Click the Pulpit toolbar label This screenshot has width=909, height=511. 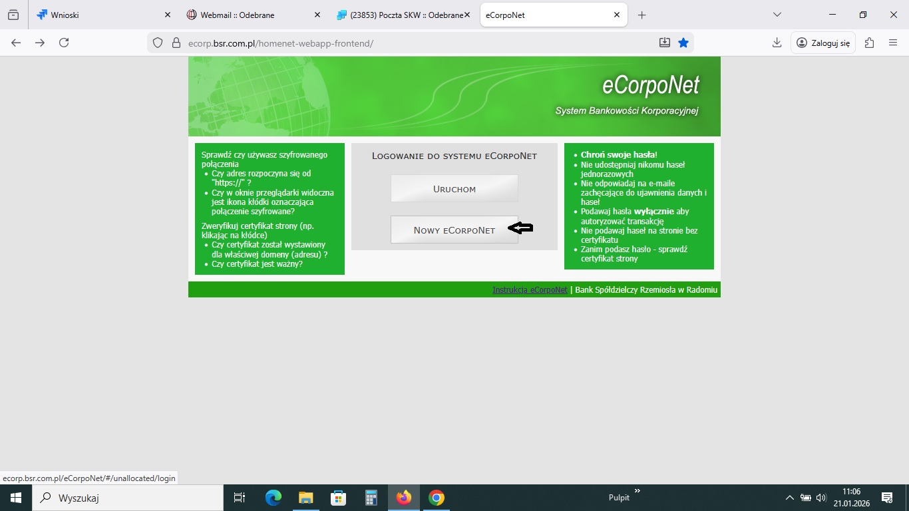coord(619,498)
